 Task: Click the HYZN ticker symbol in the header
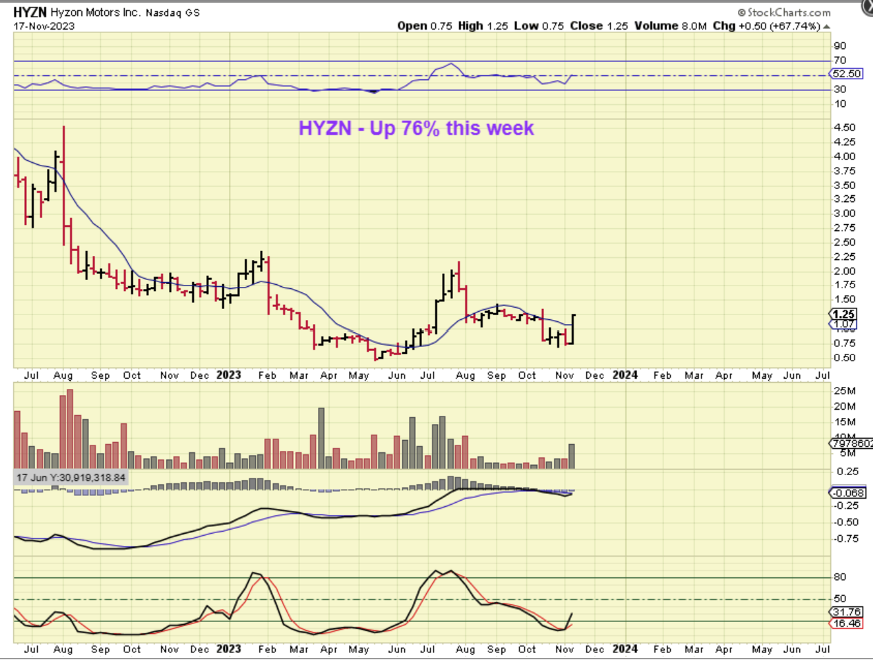click(30, 12)
